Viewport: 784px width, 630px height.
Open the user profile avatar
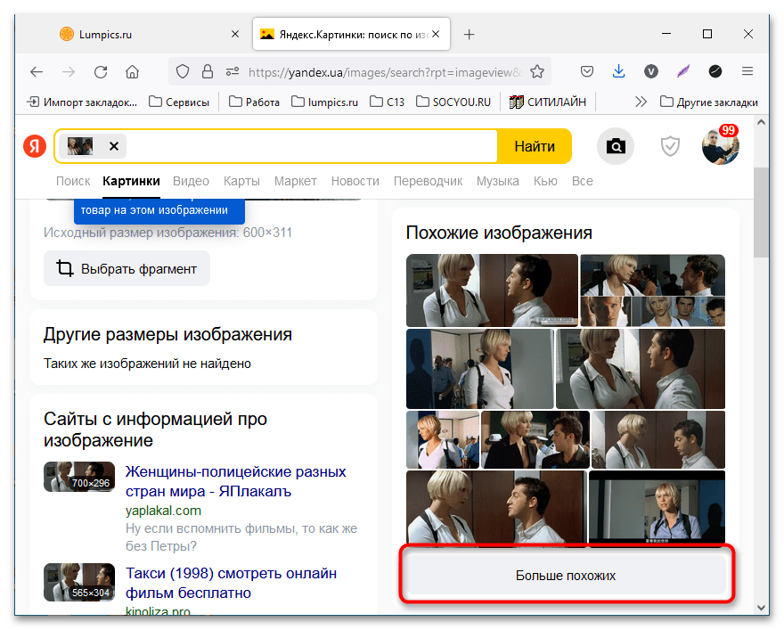tap(720, 147)
